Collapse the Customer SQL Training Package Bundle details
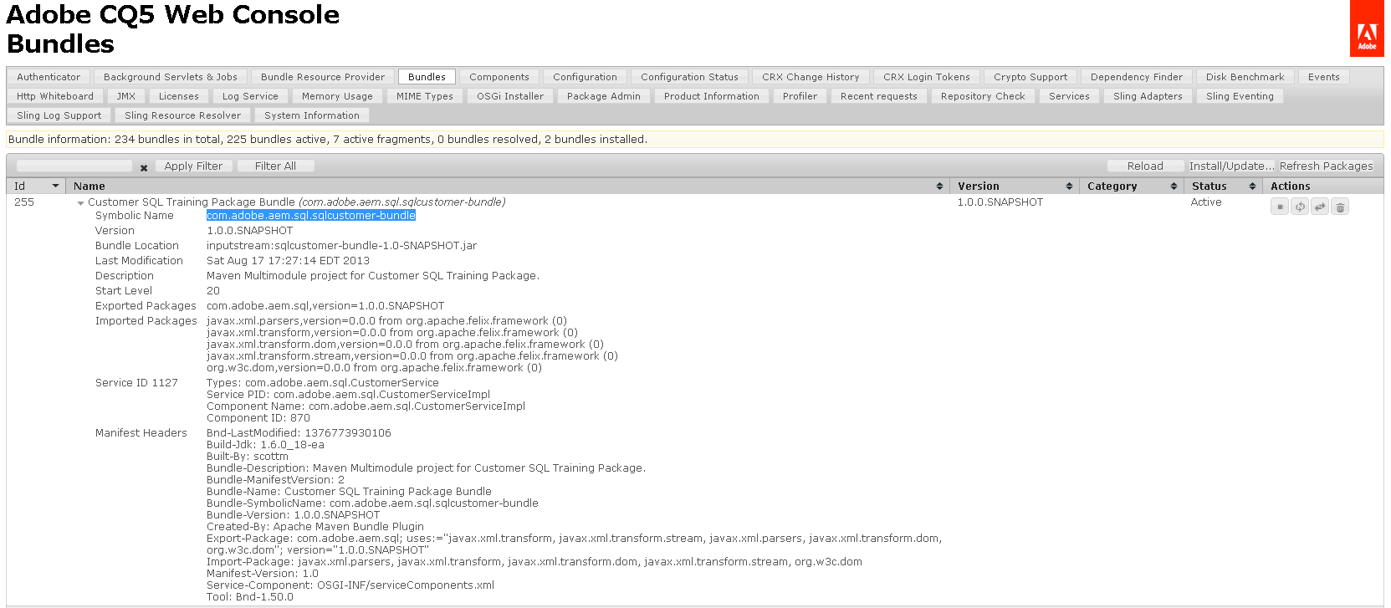 80,203
